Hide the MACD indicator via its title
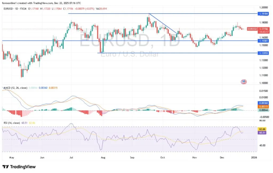The height and width of the screenshot is (173, 273). (16, 88)
